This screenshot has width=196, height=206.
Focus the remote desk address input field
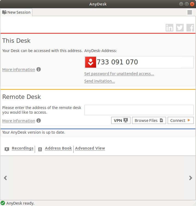tap(139, 110)
